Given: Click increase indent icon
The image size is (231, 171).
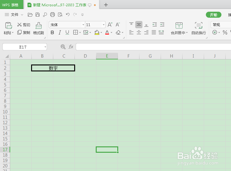Looking at the screenshot, I should click(x=162, y=25).
